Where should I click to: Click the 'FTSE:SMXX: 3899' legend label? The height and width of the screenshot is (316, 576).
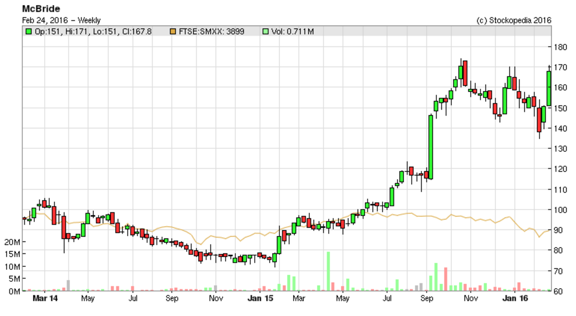(211, 31)
